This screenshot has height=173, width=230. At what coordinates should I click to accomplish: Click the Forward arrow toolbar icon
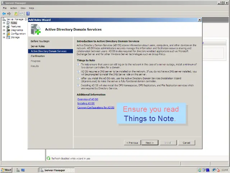coord(9,14)
